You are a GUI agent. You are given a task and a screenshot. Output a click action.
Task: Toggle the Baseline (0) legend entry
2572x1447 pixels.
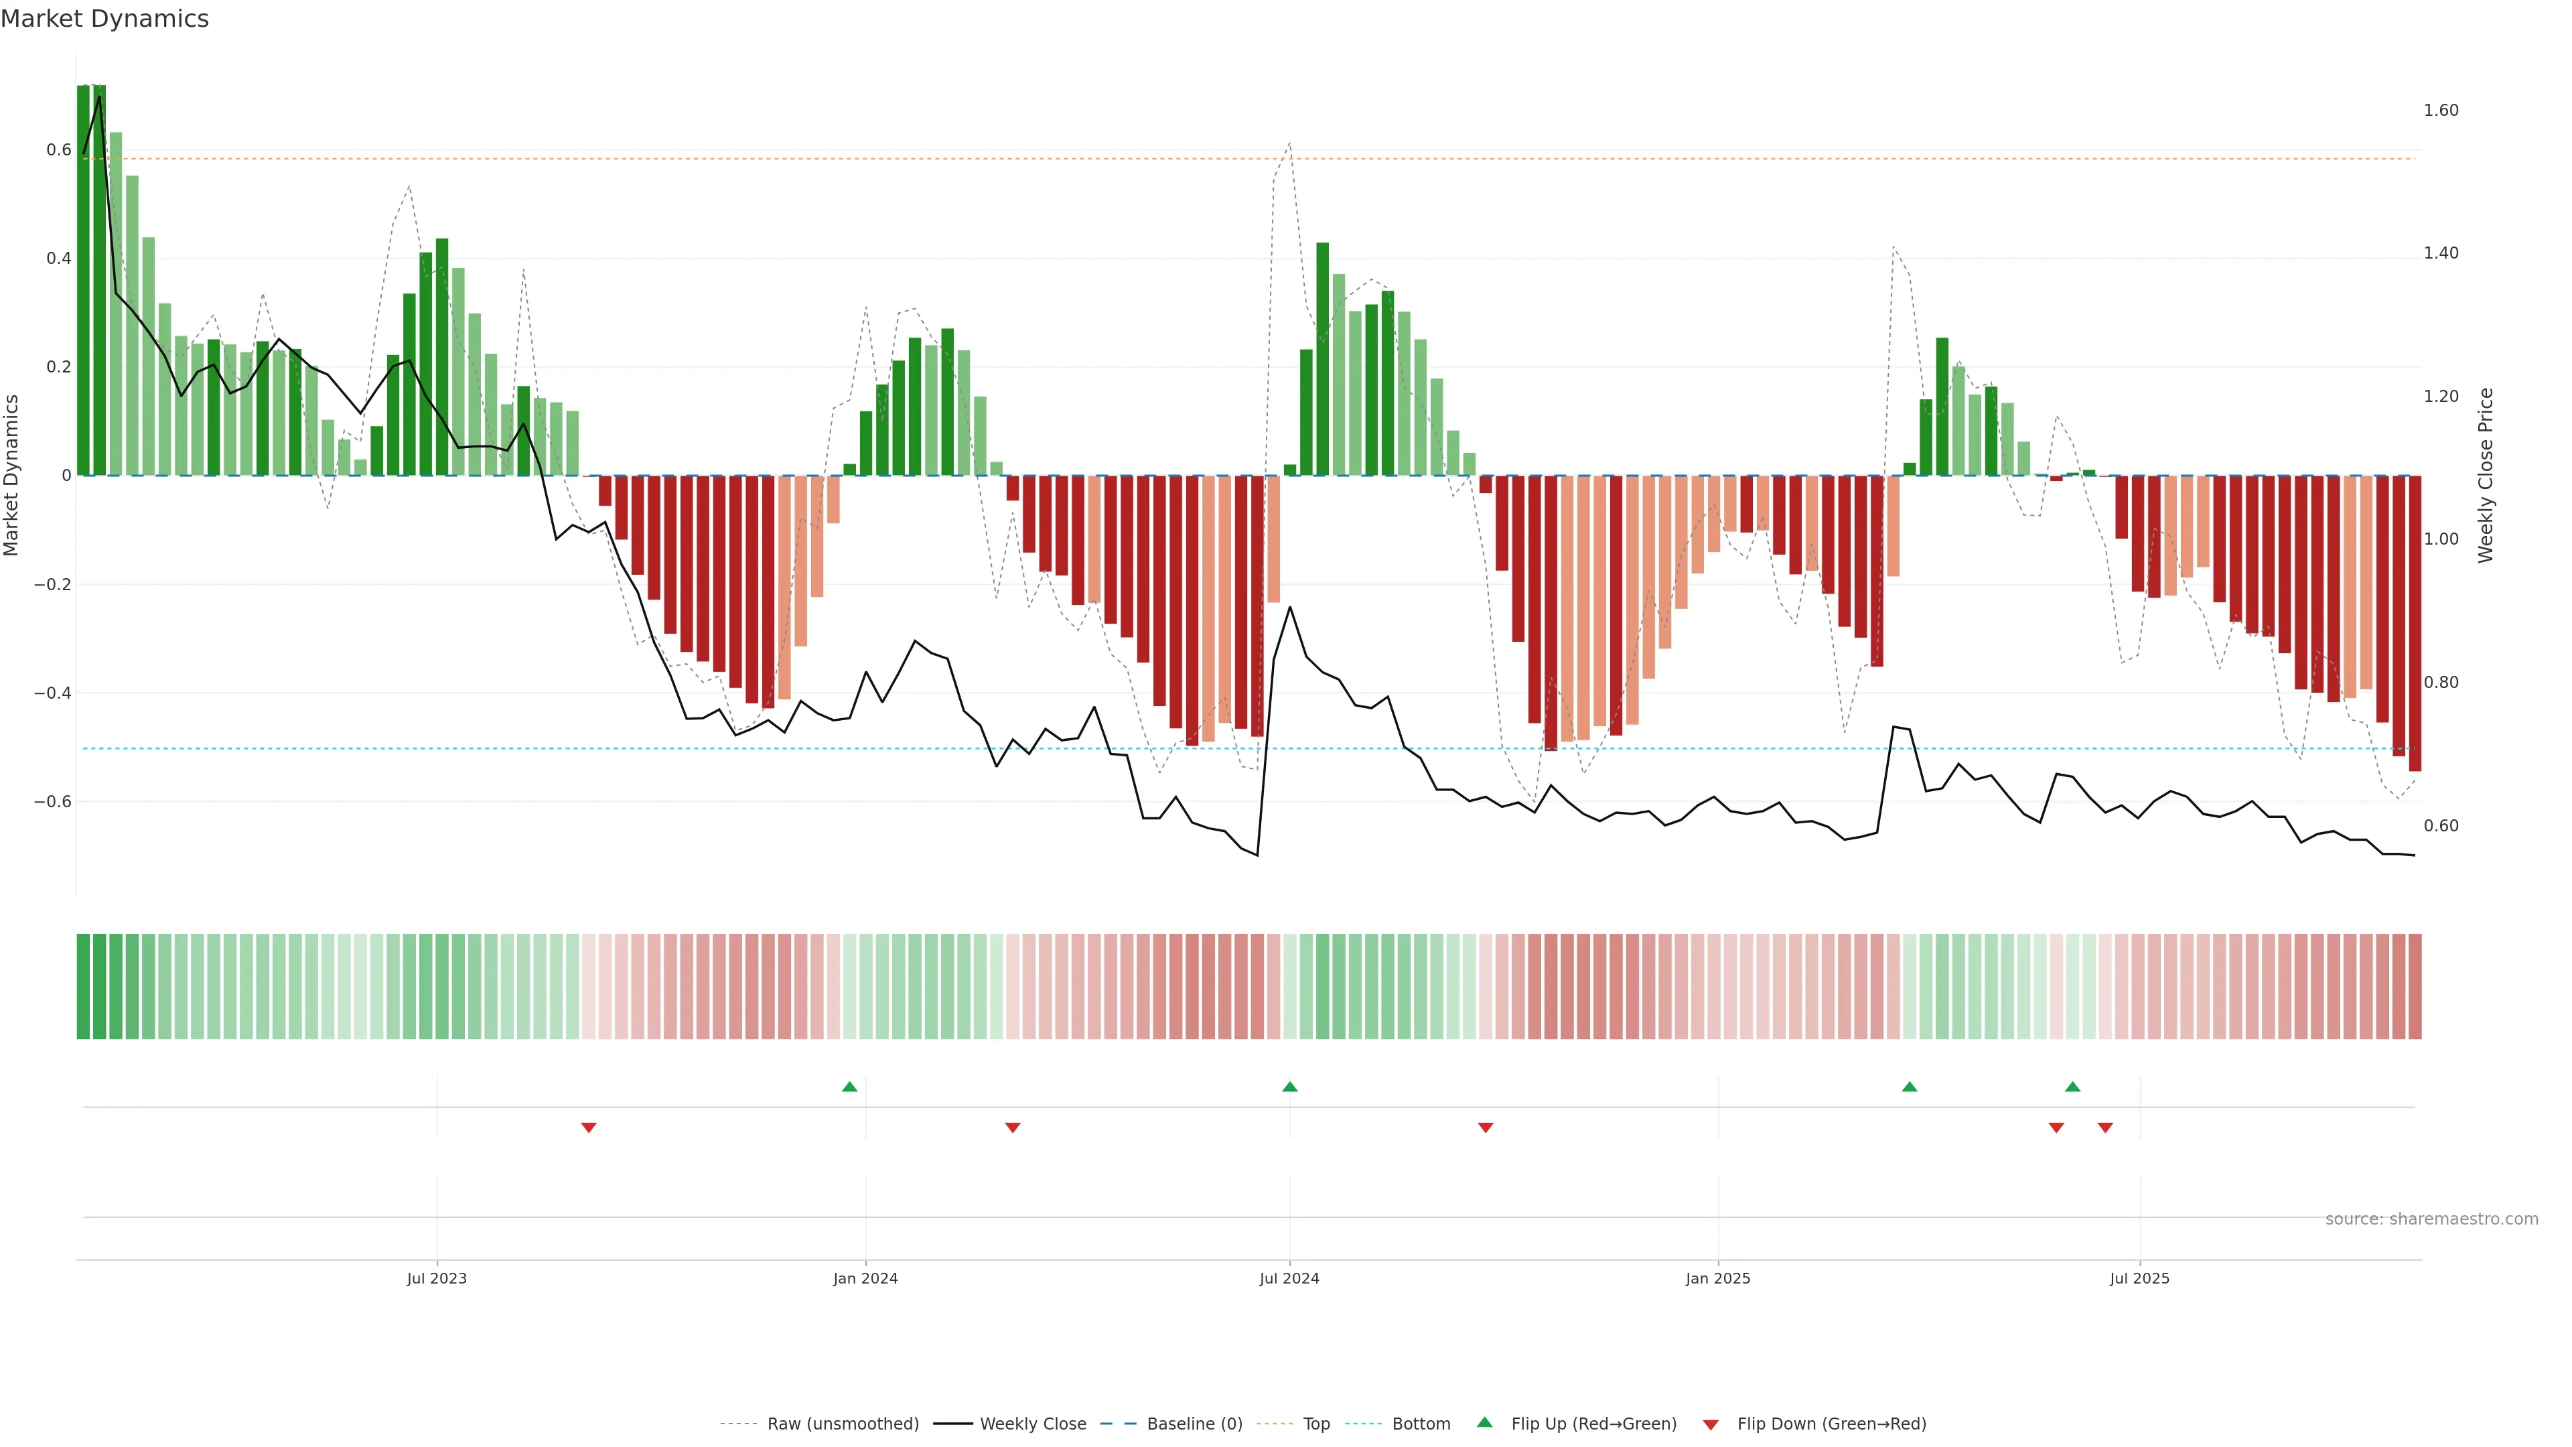1194,1424
